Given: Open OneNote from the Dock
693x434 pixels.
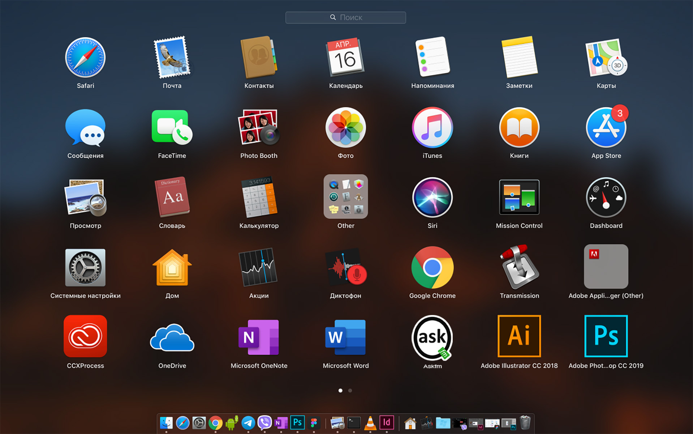Looking at the screenshot, I should (x=281, y=423).
